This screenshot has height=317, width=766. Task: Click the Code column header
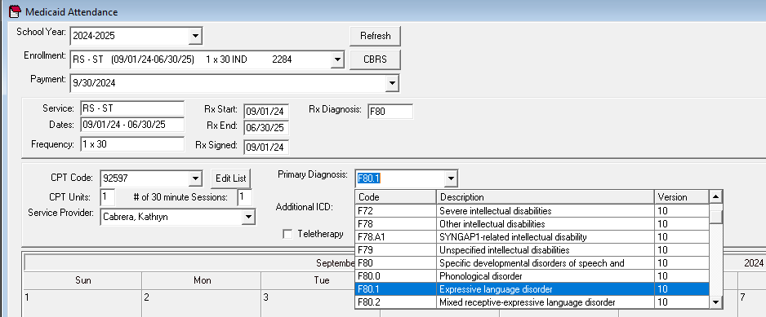tap(395, 197)
